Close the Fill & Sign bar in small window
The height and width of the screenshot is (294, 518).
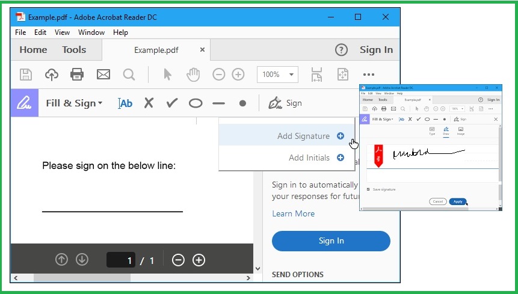496,119
